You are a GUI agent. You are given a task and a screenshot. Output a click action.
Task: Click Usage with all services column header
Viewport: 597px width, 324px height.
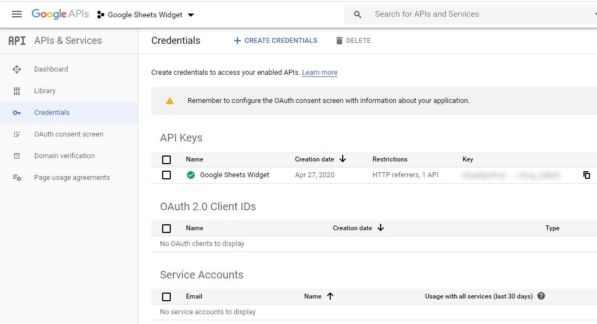[479, 296]
